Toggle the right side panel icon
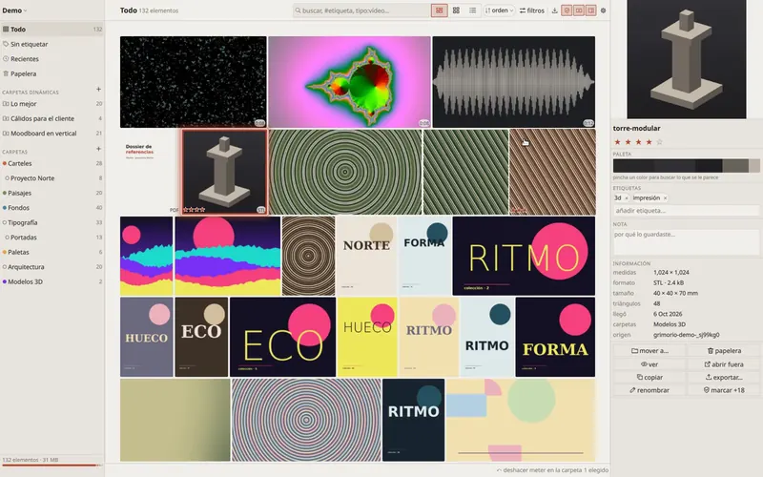This screenshot has width=763, height=477. [590, 10]
